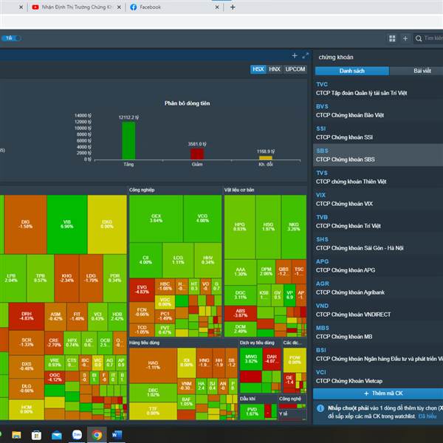Expand the heatmap panel to fullscreen

[x=305, y=55]
